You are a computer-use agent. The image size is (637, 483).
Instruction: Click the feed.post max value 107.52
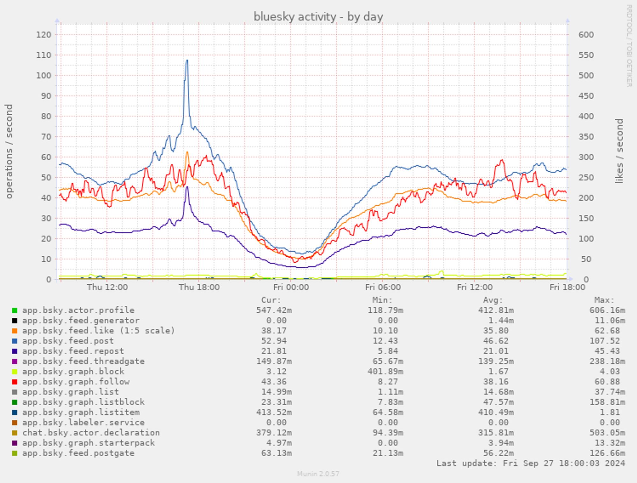click(x=605, y=341)
